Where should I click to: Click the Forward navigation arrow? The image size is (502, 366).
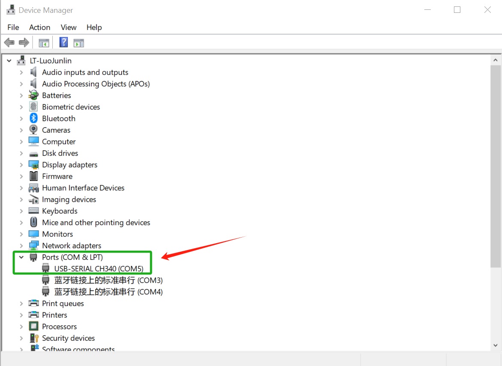pyautogui.click(x=24, y=42)
